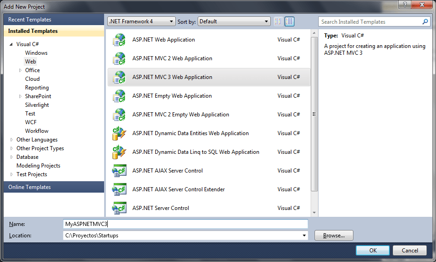Expand the Test Projects node

tap(11, 174)
